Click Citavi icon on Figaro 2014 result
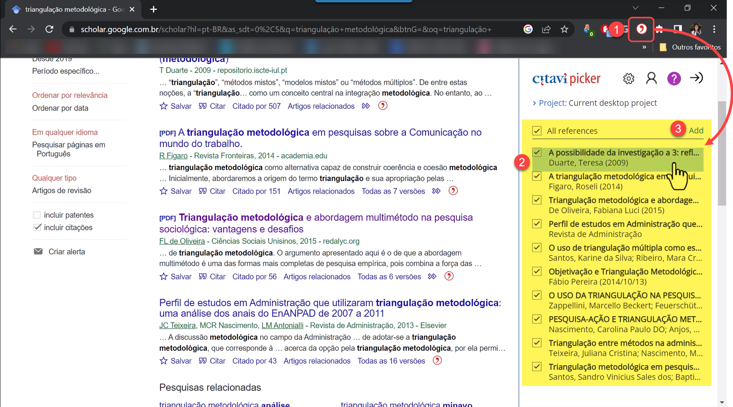This screenshot has width=733, height=407. point(453,191)
